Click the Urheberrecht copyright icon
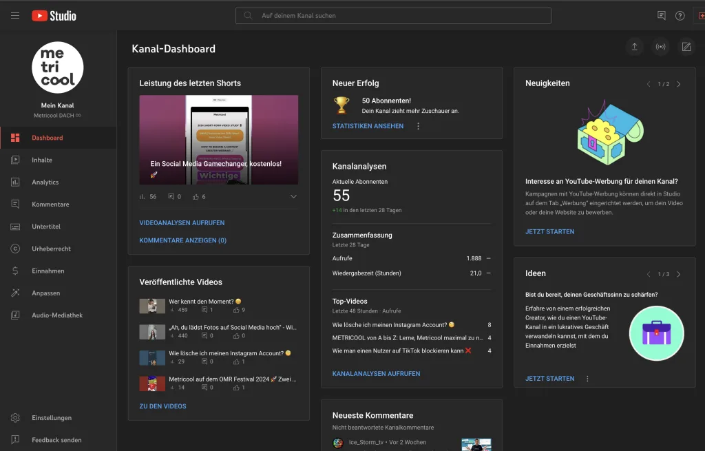The height and width of the screenshot is (451, 705). click(x=15, y=249)
